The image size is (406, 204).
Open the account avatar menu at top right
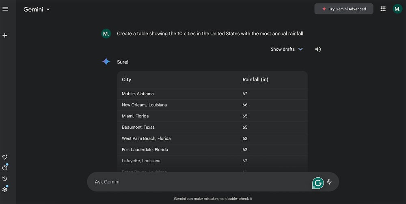[x=397, y=9]
